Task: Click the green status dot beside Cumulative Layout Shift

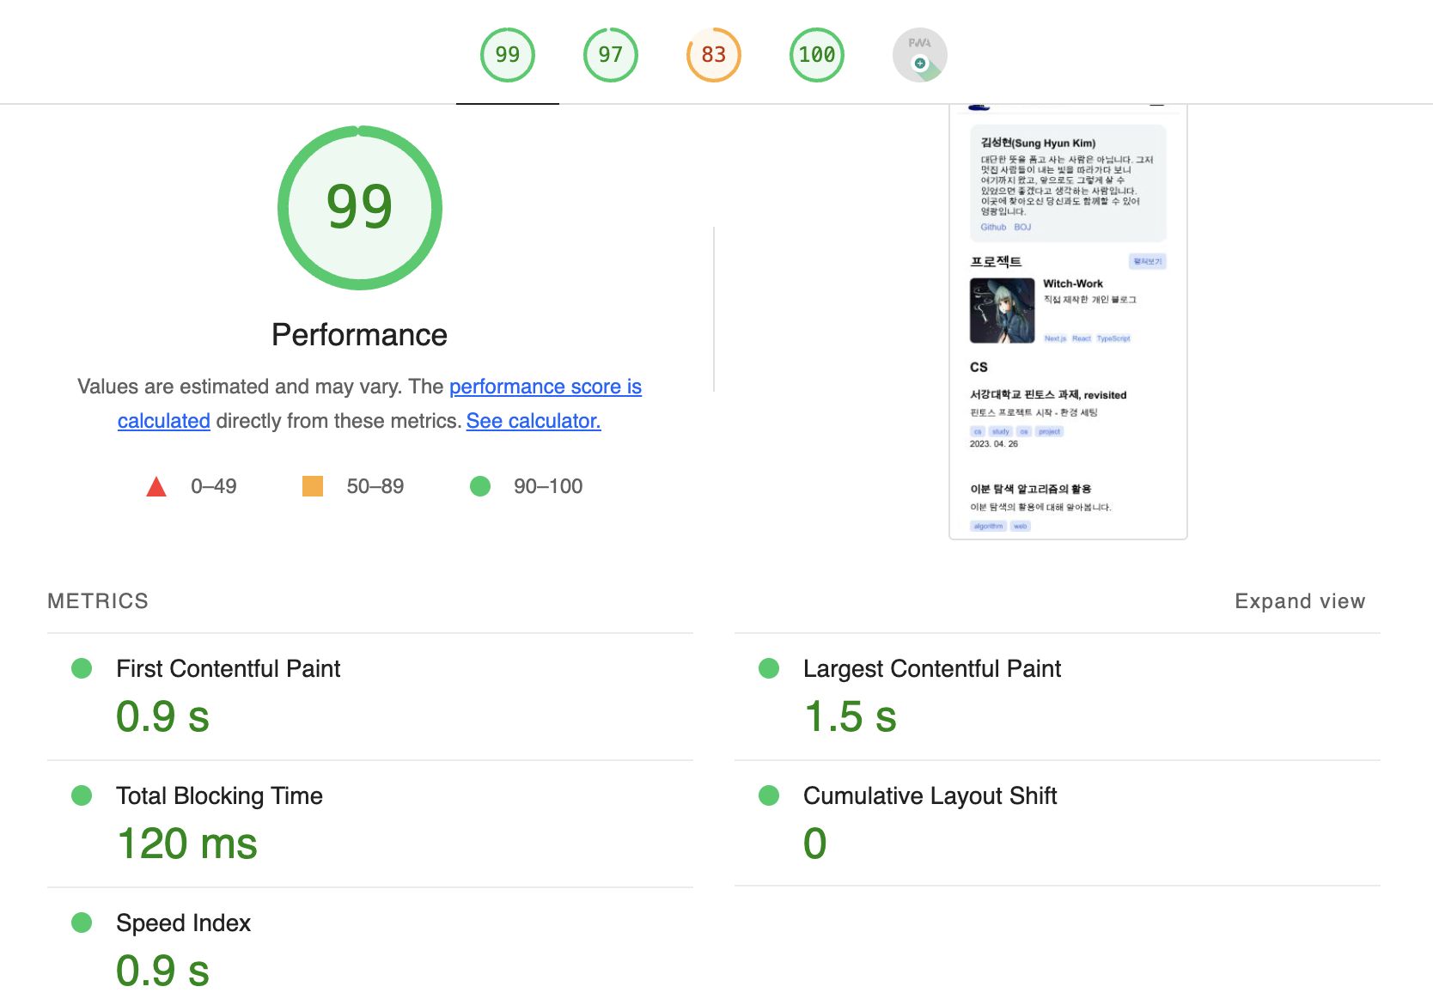Action: coord(768,795)
